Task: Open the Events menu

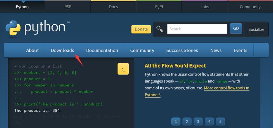Action: 240,50
